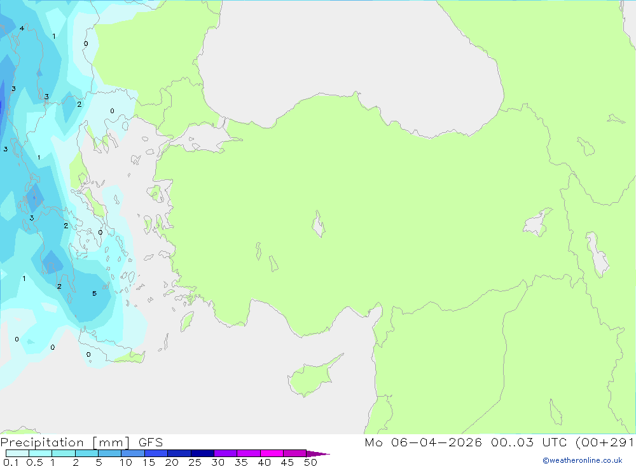The width and height of the screenshot is (636, 466).
Task: Click the precipitation value "4" on the map
Action: click(22, 29)
